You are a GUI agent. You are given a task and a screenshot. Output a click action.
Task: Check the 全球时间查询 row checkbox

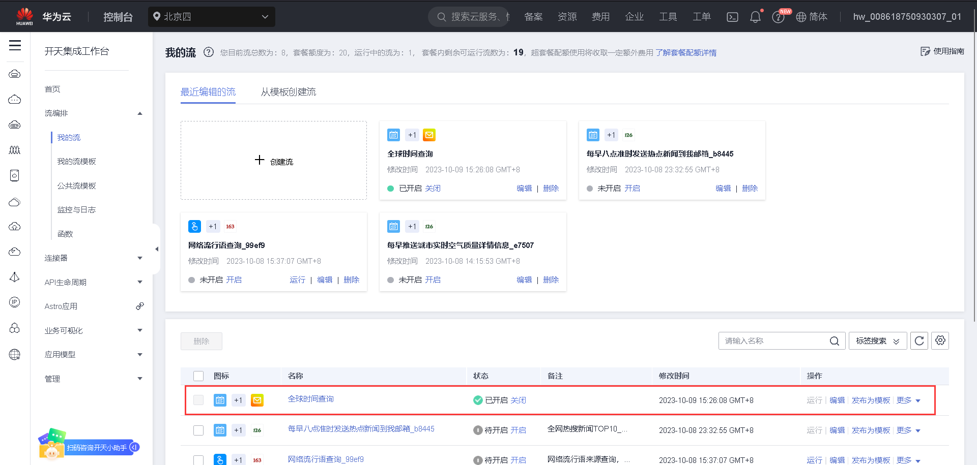tap(198, 400)
